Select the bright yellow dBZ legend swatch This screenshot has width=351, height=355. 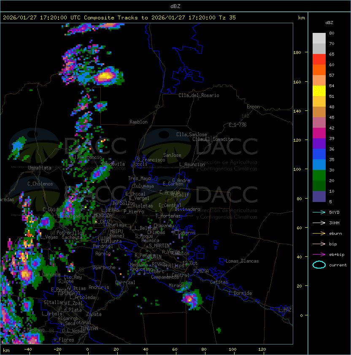pyautogui.click(x=319, y=91)
